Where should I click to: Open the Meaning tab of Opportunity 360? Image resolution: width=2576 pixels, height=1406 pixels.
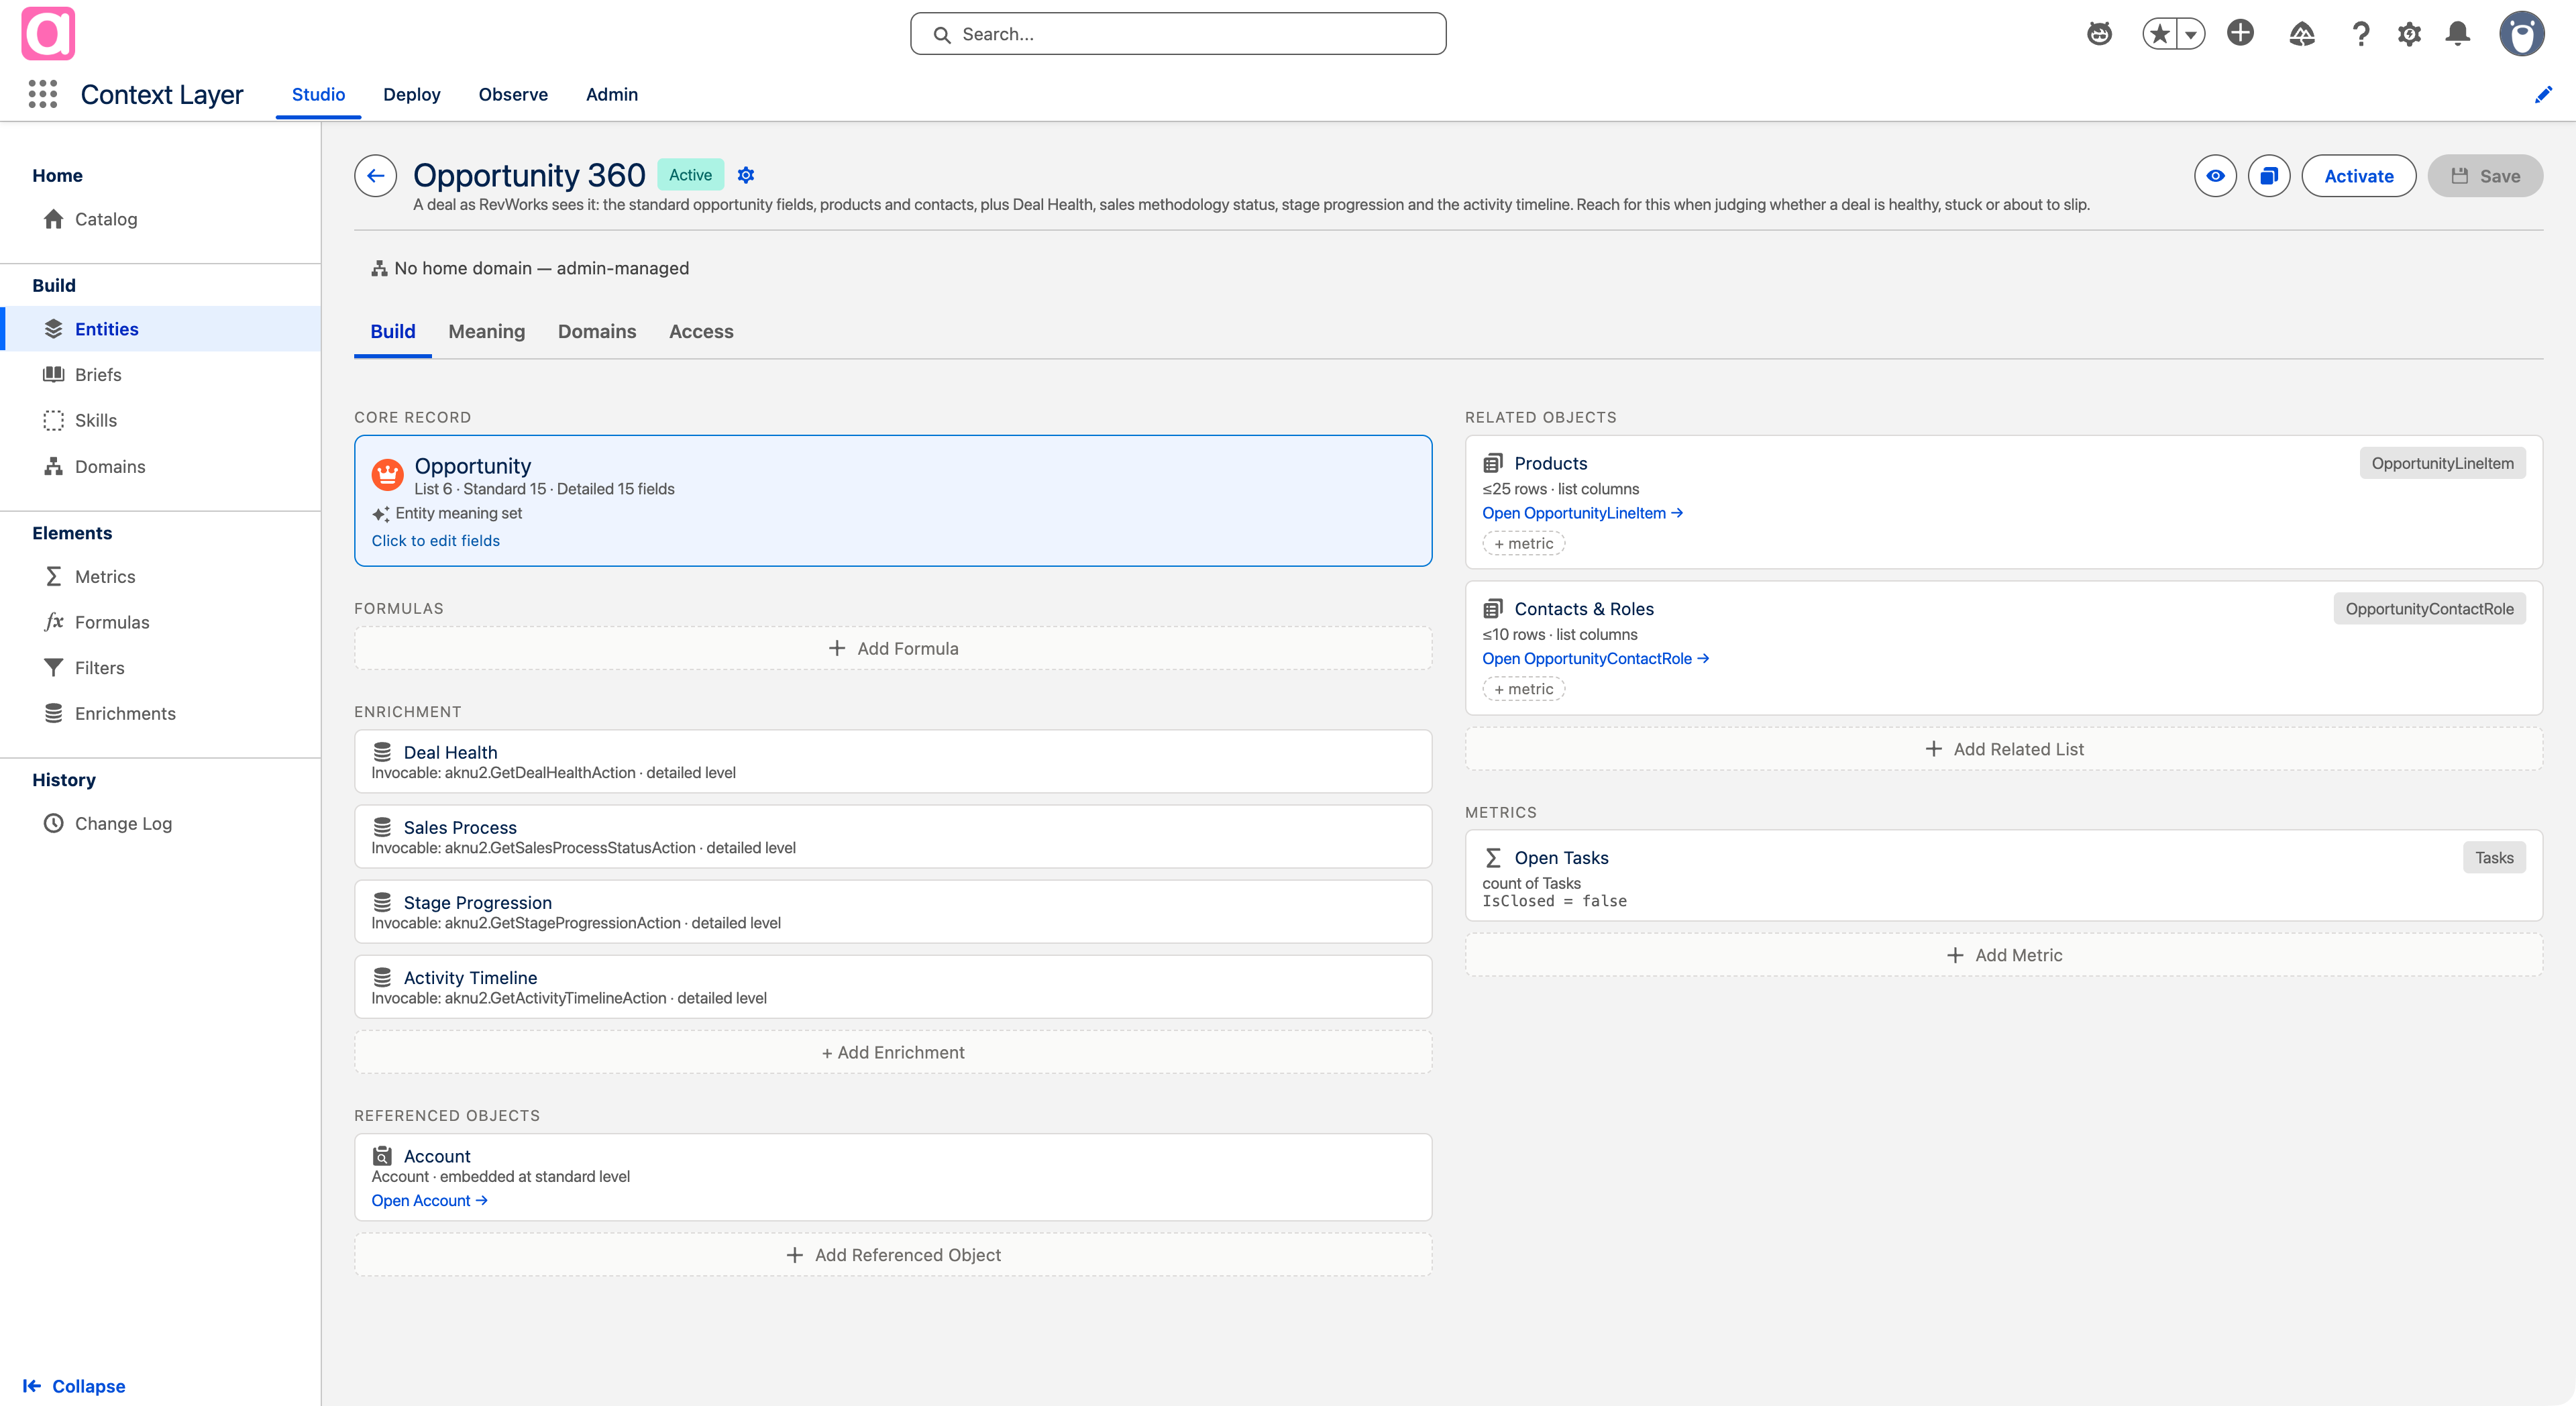tap(486, 331)
